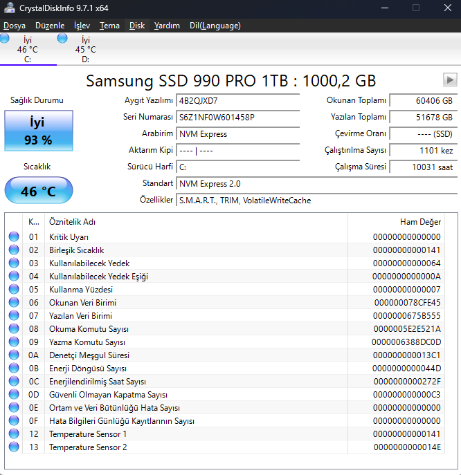Click the blue status orb for drive D:

click(62, 39)
